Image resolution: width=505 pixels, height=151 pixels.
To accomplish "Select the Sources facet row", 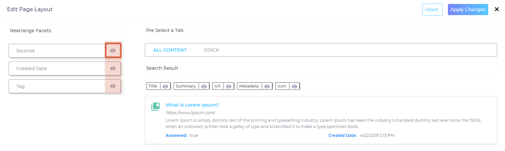I will [57, 51].
